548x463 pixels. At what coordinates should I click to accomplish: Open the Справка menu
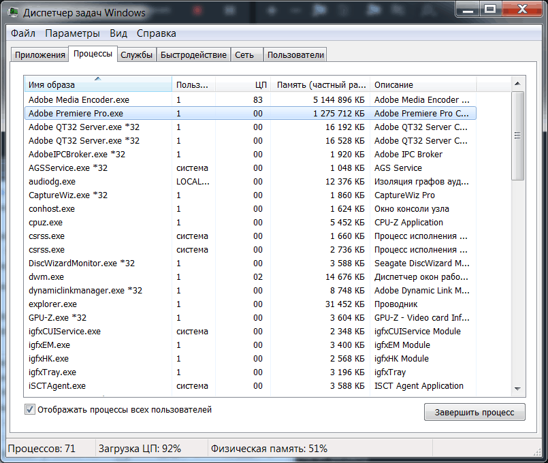pyautogui.click(x=156, y=33)
